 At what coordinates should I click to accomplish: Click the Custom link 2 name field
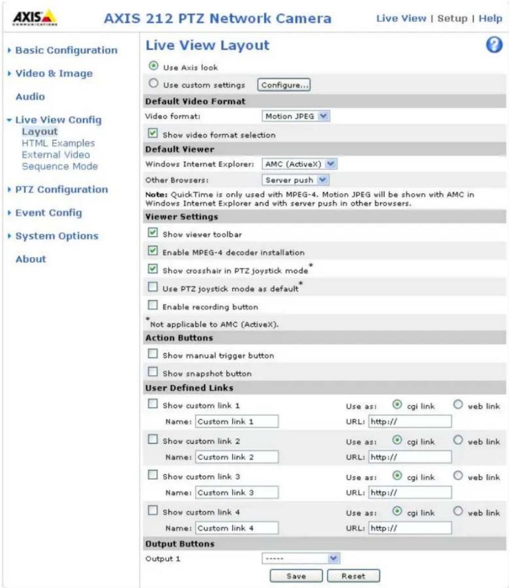[x=237, y=457]
